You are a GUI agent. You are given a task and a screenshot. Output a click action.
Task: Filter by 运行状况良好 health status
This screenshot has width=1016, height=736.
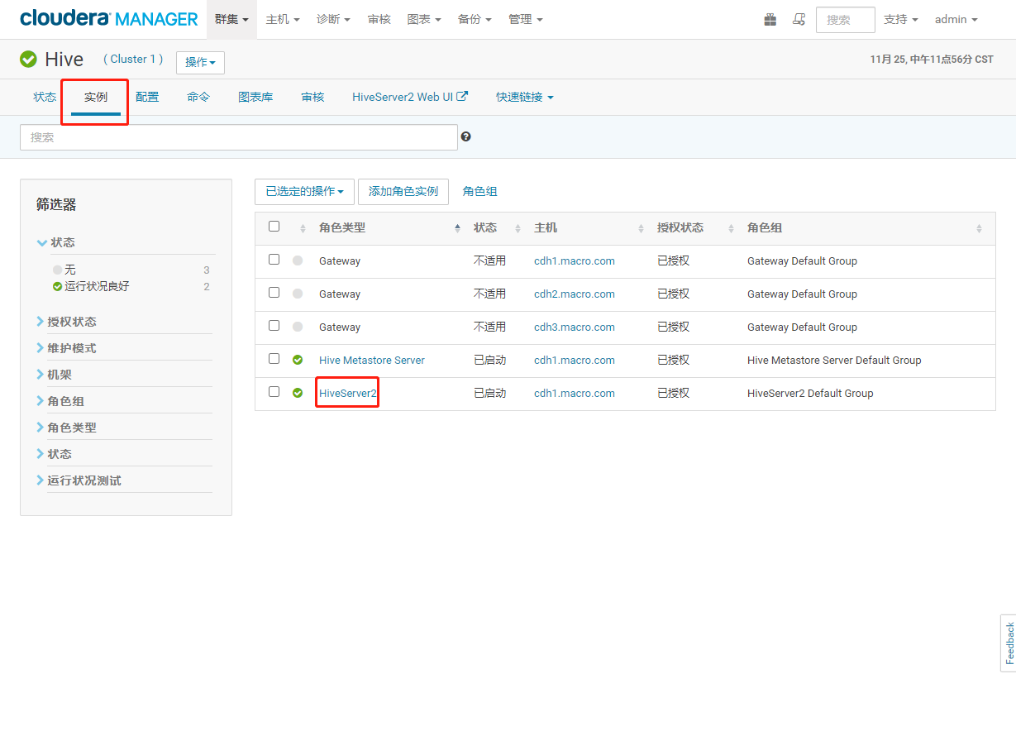coord(97,286)
